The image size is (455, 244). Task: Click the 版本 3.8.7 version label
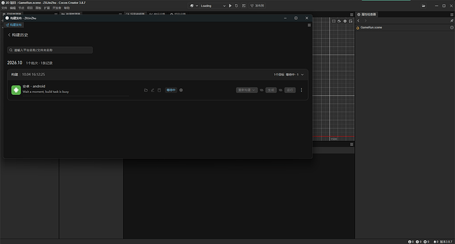click(446, 241)
